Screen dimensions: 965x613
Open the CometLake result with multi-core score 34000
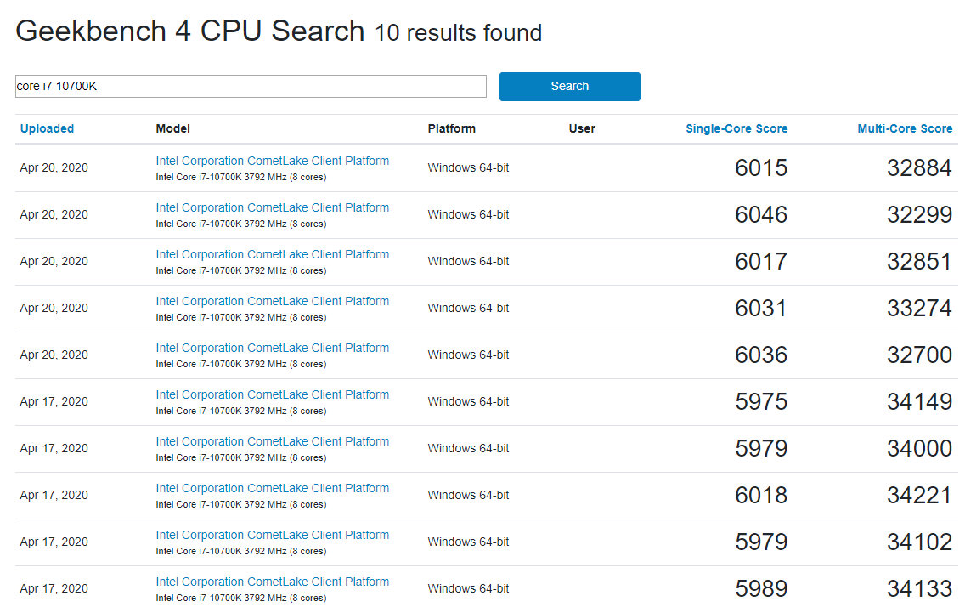pyautogui.click(x=272, y=441)
